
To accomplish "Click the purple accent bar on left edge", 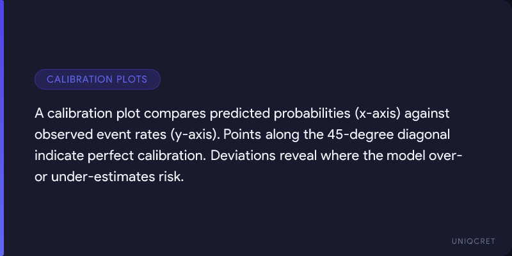I will point(2,128).
